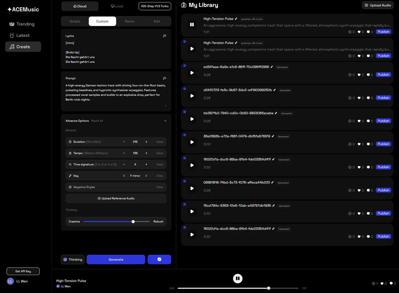
Task: Rename first High-Tension Pulse via pencil icon
Action: click(236, 19)
